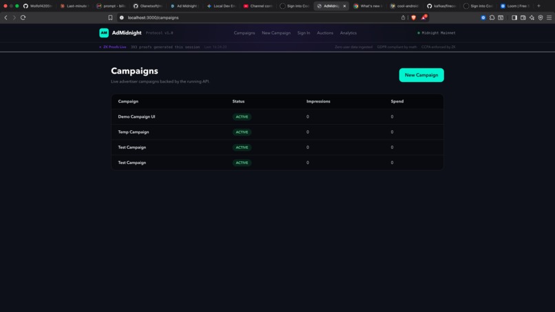Image resolution: width=555 pixels, height=312 pixels.
Task: Switch to the kafkas/firecode GitHub tab
Action: pyautogui.click(x=441, y=6)
